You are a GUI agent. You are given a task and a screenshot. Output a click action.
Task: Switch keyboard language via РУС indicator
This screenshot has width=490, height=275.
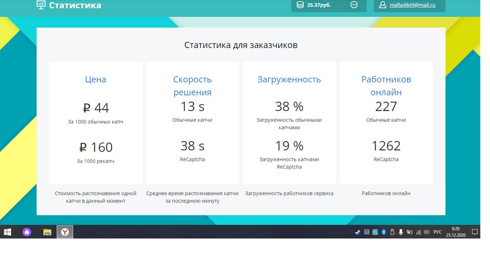pos(437,232)
